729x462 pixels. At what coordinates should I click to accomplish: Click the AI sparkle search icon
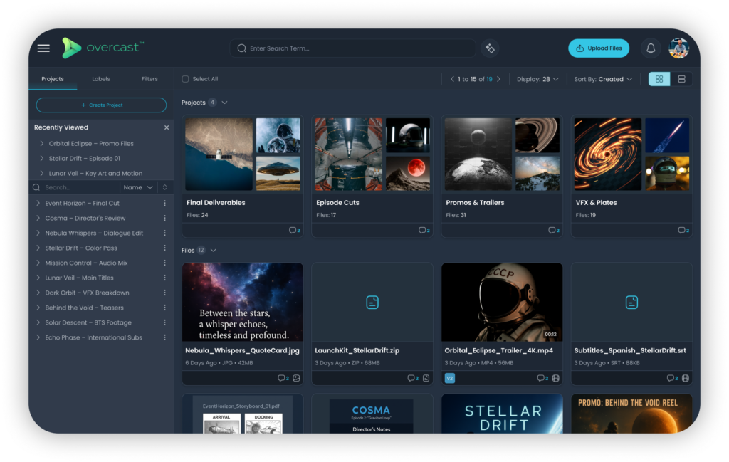pyautogui.click(x=490, y=48)
